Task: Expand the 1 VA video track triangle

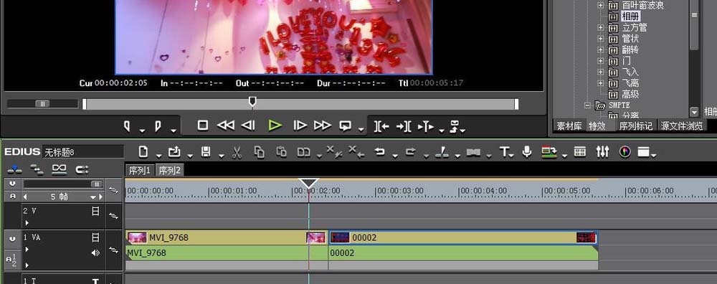Action: [27, 250]
